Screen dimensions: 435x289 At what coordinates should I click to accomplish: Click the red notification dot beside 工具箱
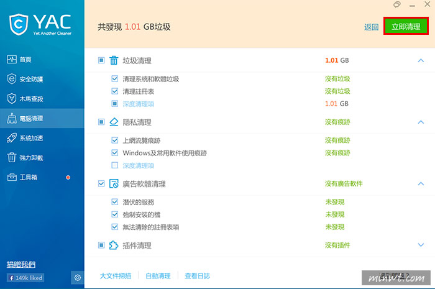[x=68, y=177]
